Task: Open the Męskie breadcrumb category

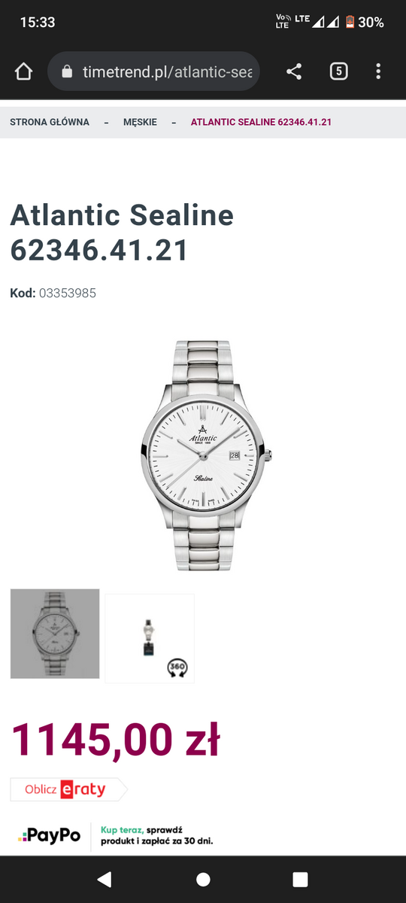Action: point(140,122)
